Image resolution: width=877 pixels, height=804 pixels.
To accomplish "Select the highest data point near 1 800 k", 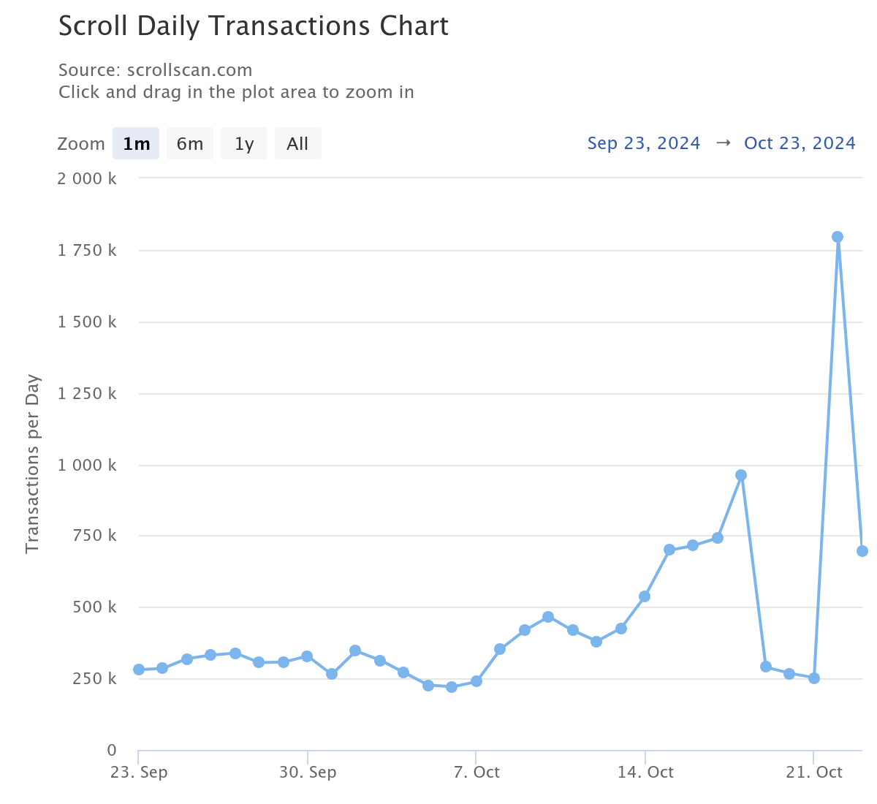I will pyautogui.click(x=838, y=235).
